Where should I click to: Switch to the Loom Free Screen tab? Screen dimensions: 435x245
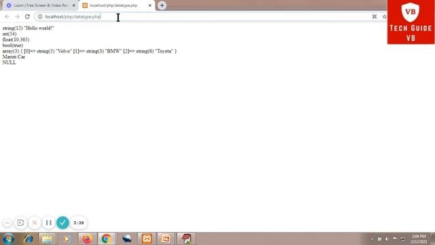(x=41, y=5)
